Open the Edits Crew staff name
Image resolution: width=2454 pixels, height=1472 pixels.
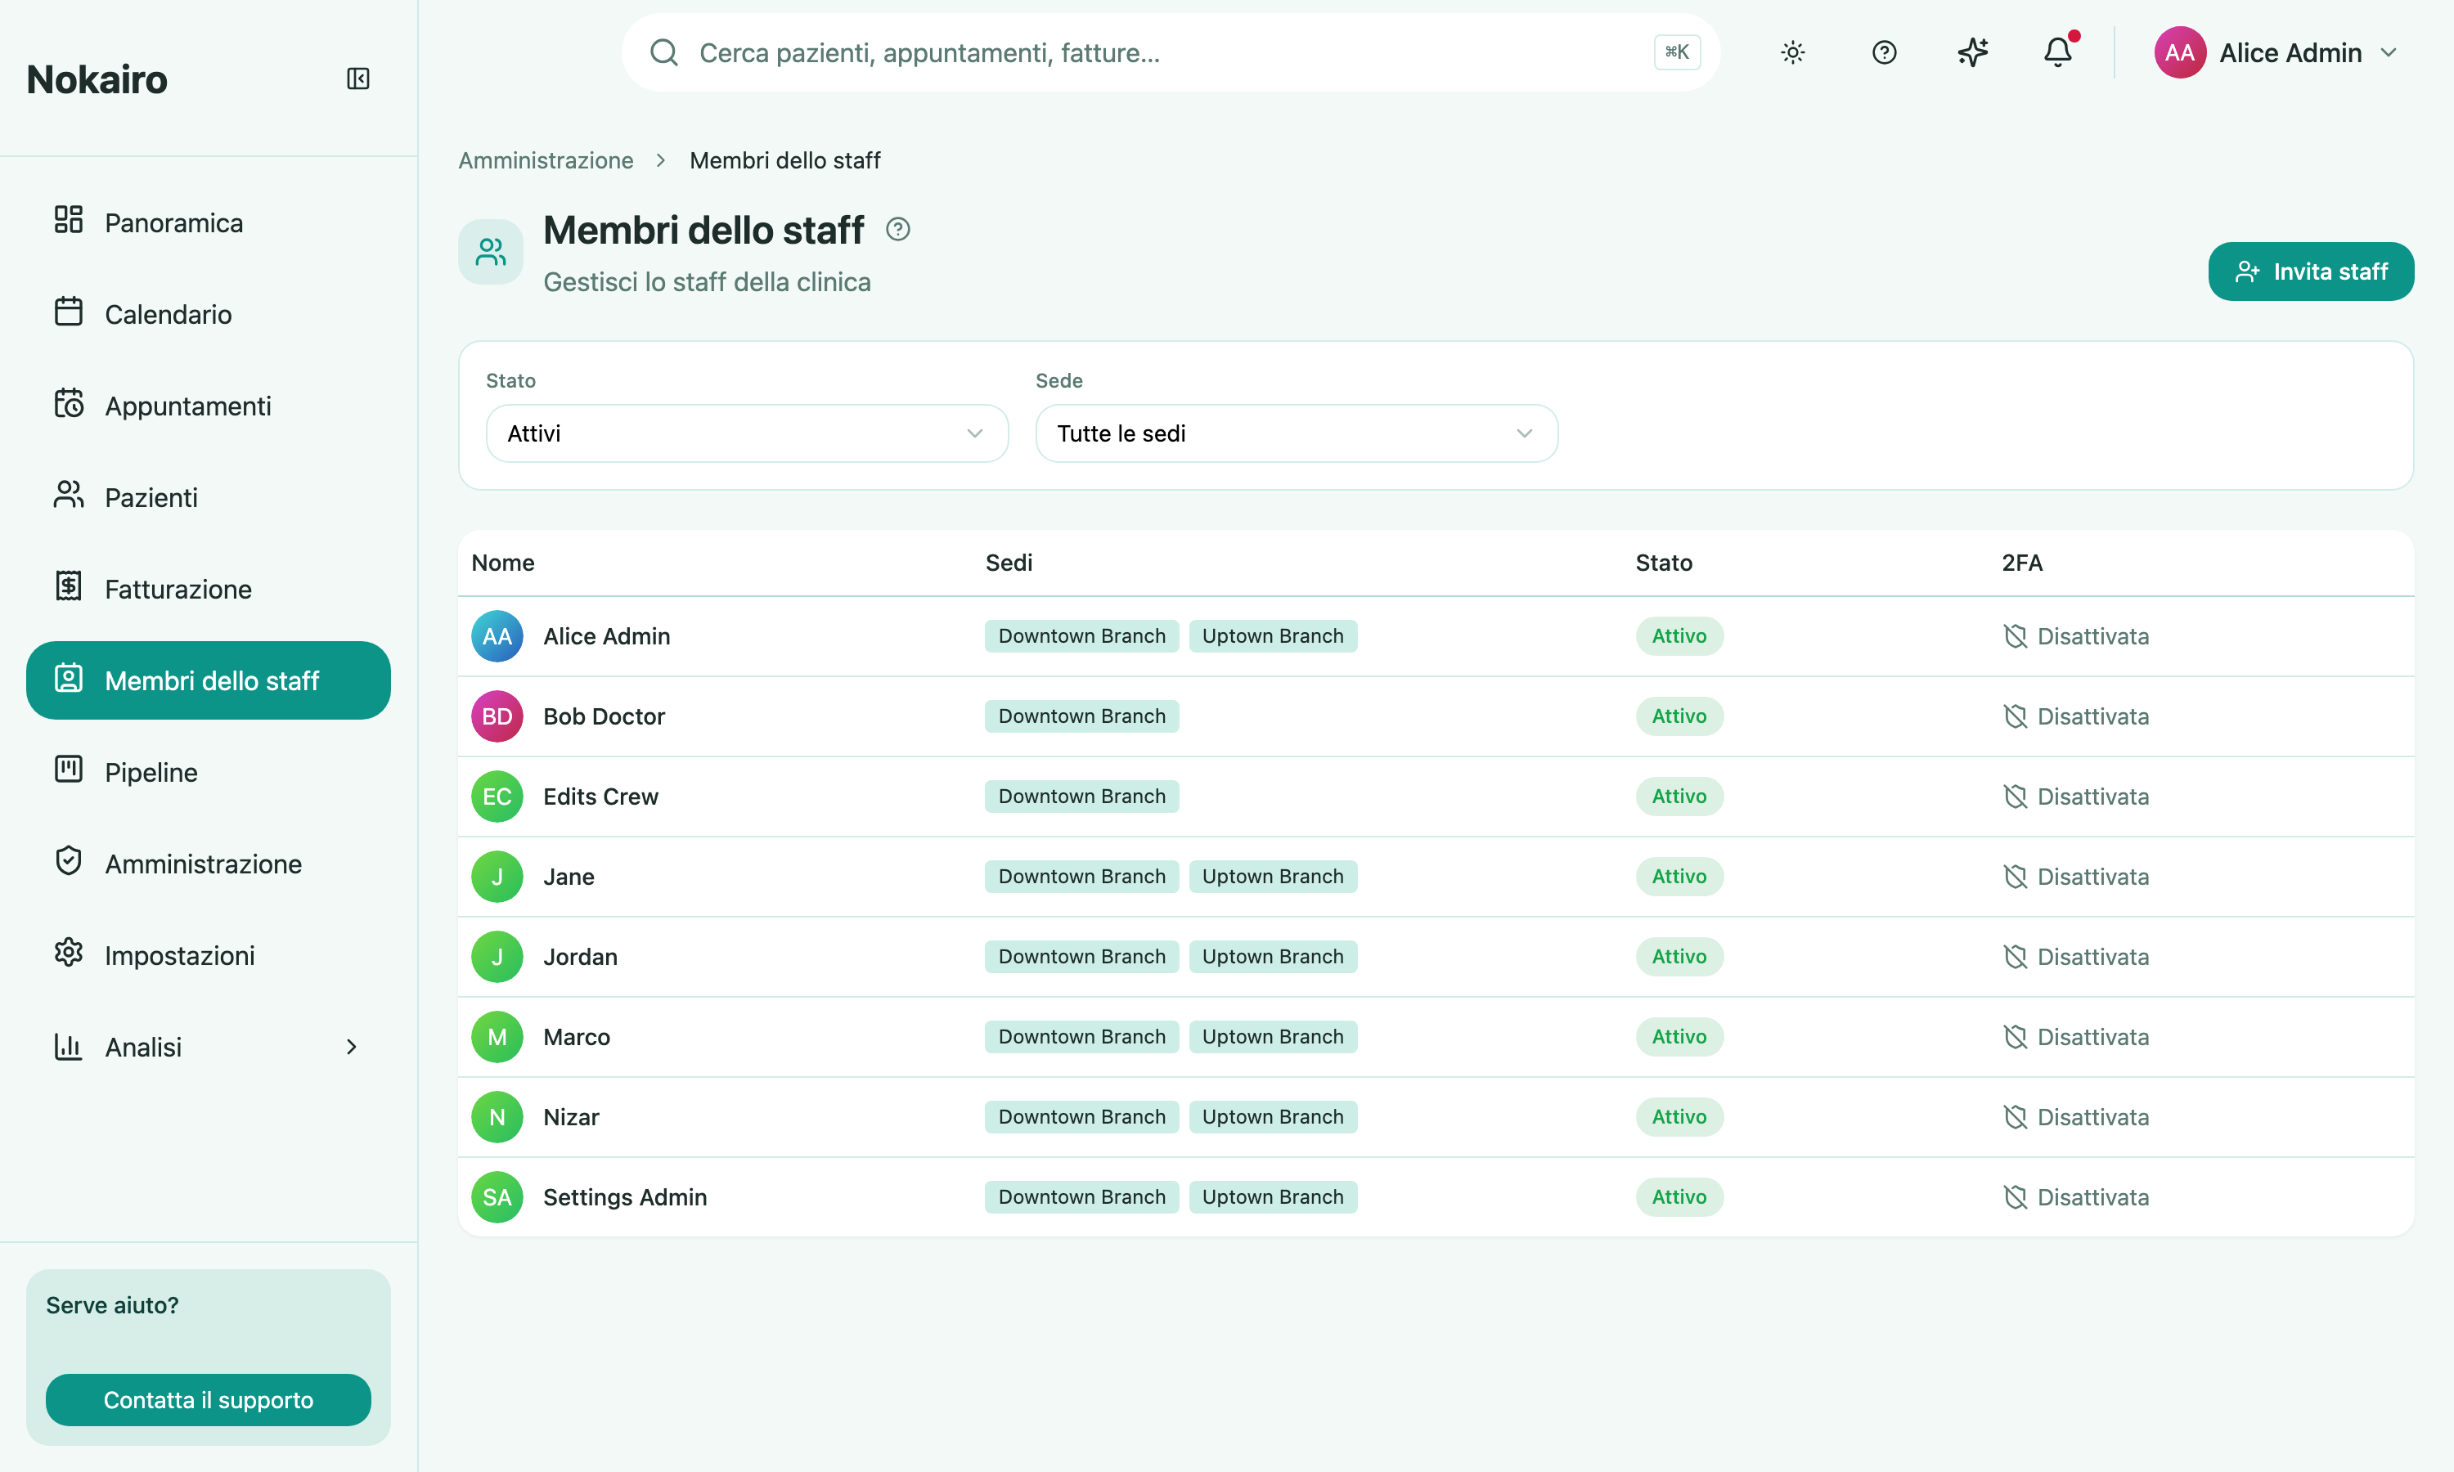point(601,797)
